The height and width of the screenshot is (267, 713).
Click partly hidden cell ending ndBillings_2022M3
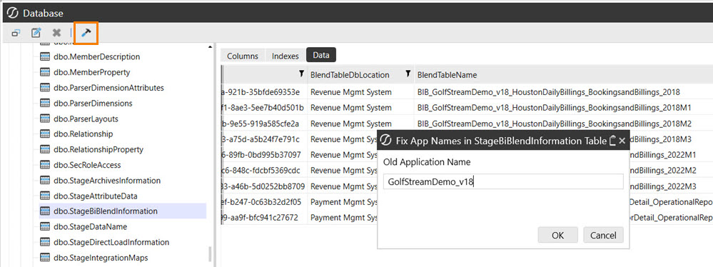point(663,186)
